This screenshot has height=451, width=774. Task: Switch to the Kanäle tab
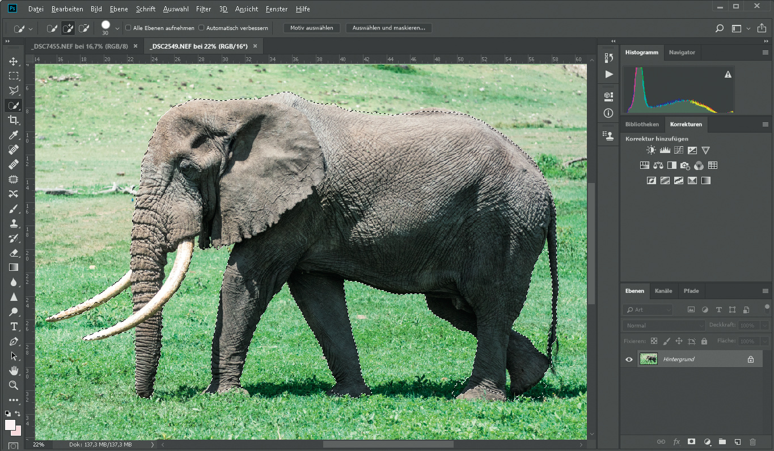point(663,291)
